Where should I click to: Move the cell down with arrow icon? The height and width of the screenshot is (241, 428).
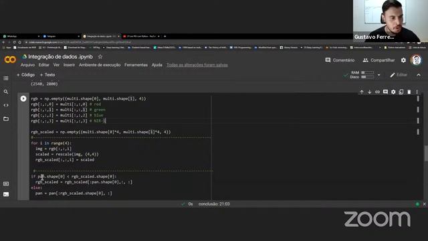369,92
